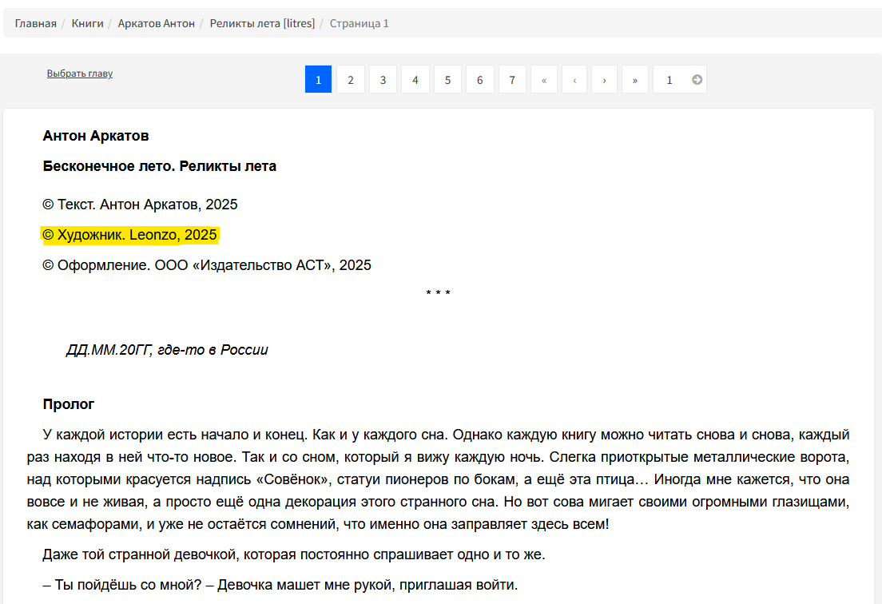
Task: Open the «Выбрать главу» chapter selector
Action: point(80,74)
